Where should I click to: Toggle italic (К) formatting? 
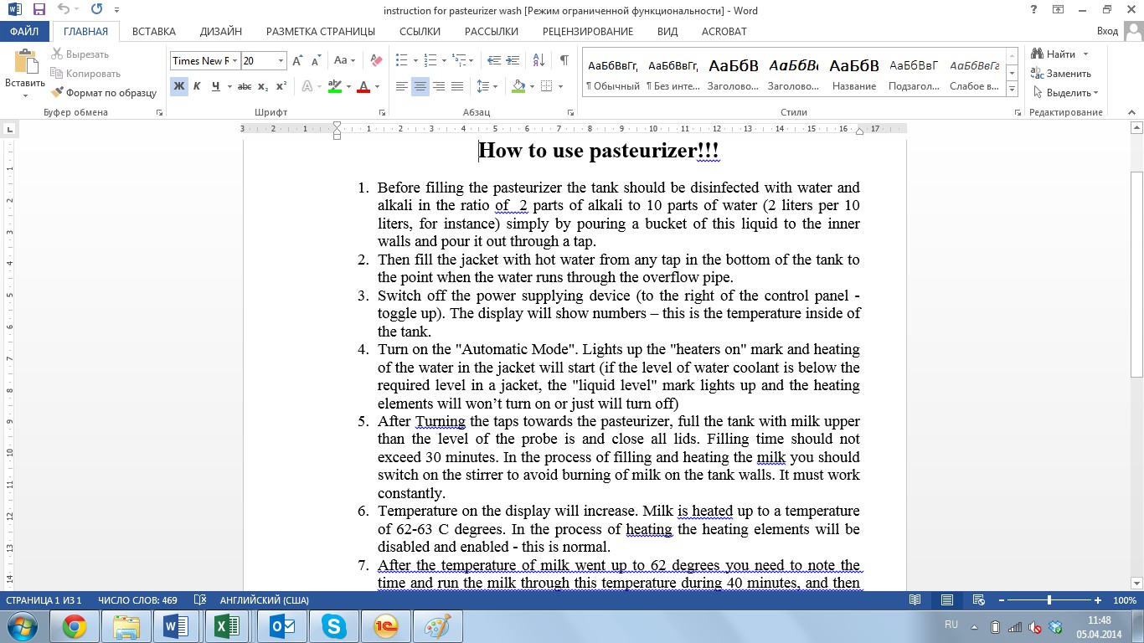pyautogui.click(x=198, y=86)
